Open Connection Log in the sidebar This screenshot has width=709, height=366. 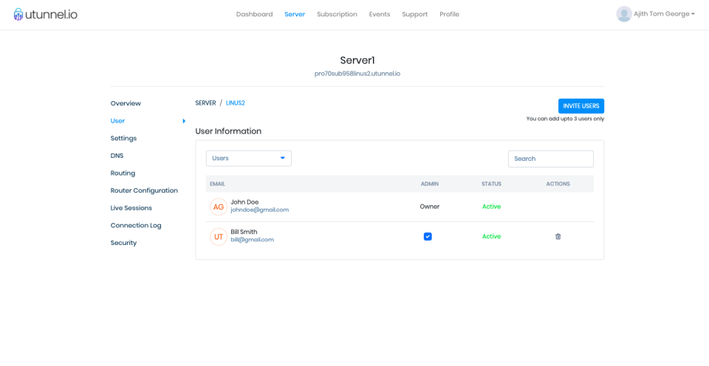coord(136,226)
